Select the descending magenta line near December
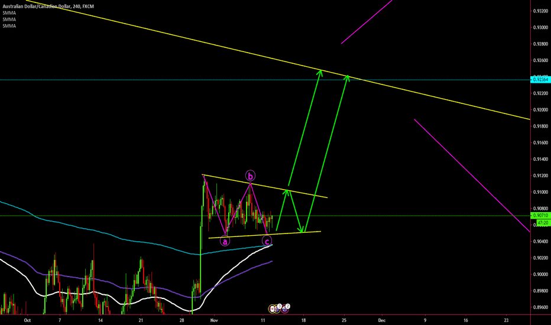 [x=472, y=175]
